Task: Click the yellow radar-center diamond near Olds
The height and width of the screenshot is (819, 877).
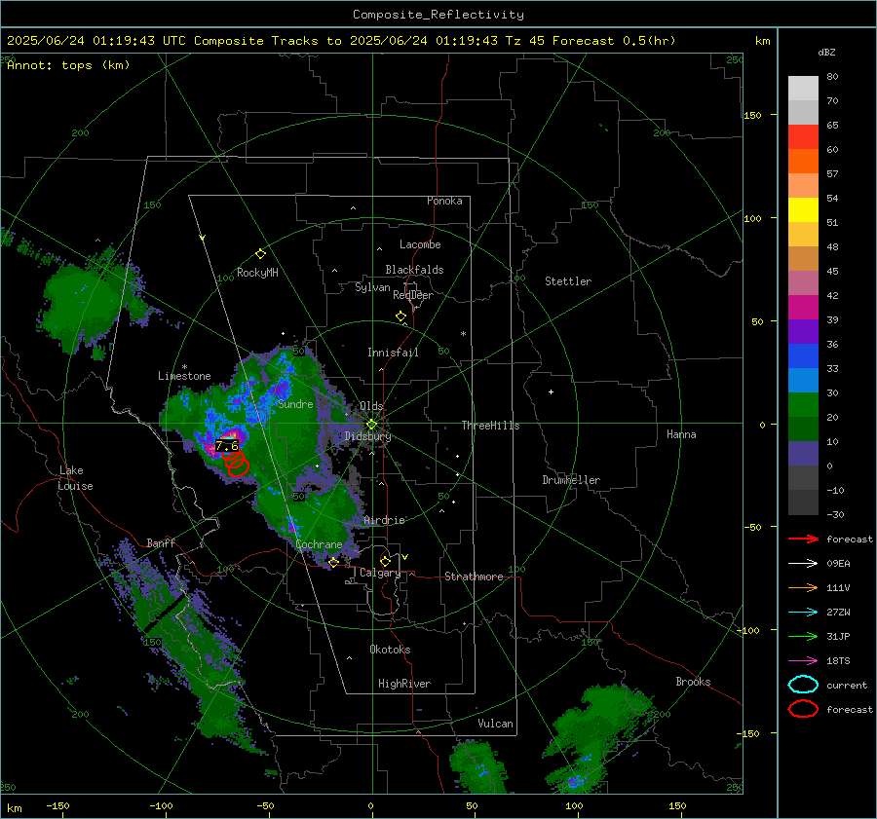Action: [371, 425]
